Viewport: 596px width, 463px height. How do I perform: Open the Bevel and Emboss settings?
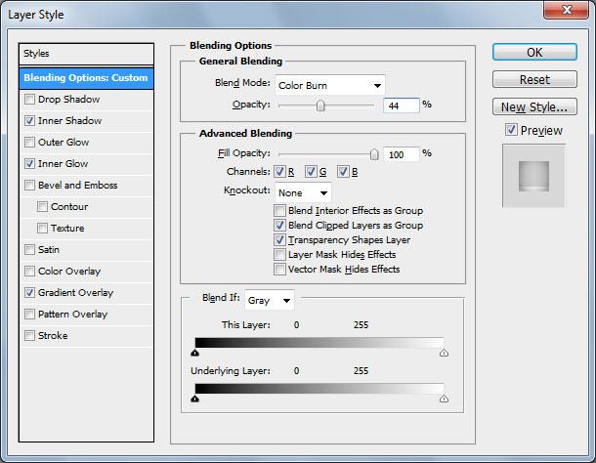coord(77,186)
